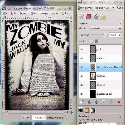Toggle the quick mask icon at bottom left
The image size is (125, 125).
click(3, 112)
